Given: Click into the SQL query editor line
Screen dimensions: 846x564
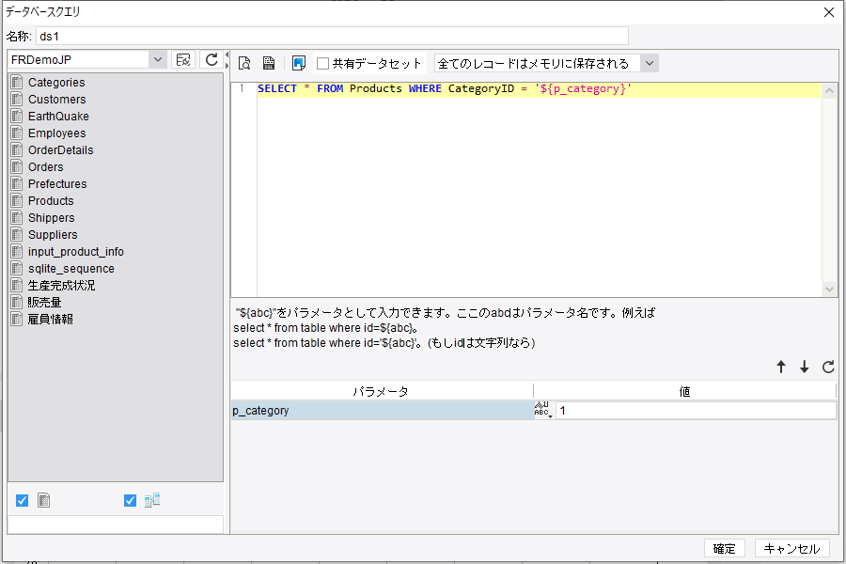Looking at the screenshot, I should 539,89.
